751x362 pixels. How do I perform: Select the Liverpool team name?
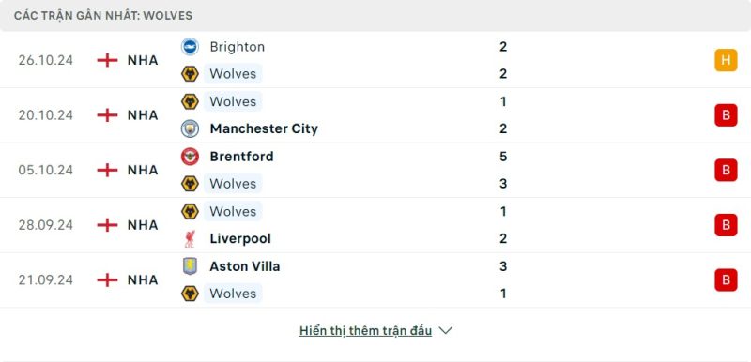click(240, 238)
